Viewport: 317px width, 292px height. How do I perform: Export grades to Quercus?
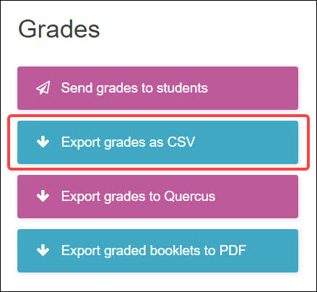[157, 197]
